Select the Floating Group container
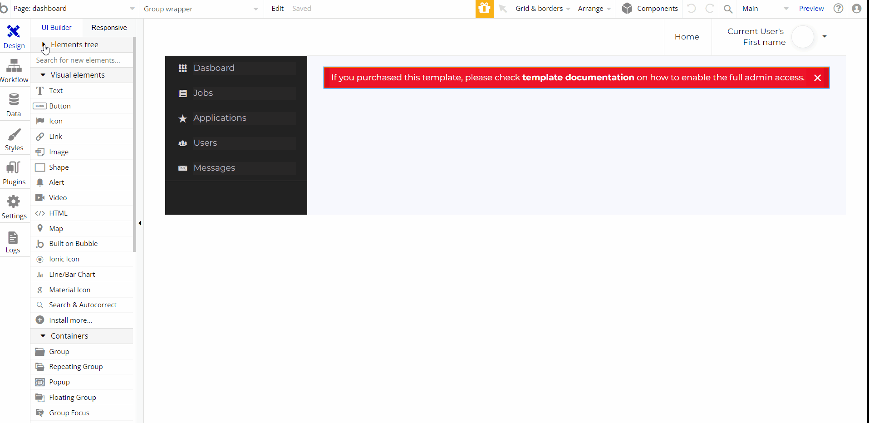The height and width of the screenshot is (423, 869). 82,398
